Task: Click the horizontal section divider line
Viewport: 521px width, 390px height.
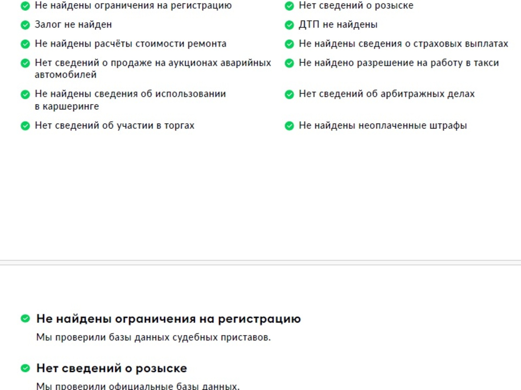Action: click(260, 262)
